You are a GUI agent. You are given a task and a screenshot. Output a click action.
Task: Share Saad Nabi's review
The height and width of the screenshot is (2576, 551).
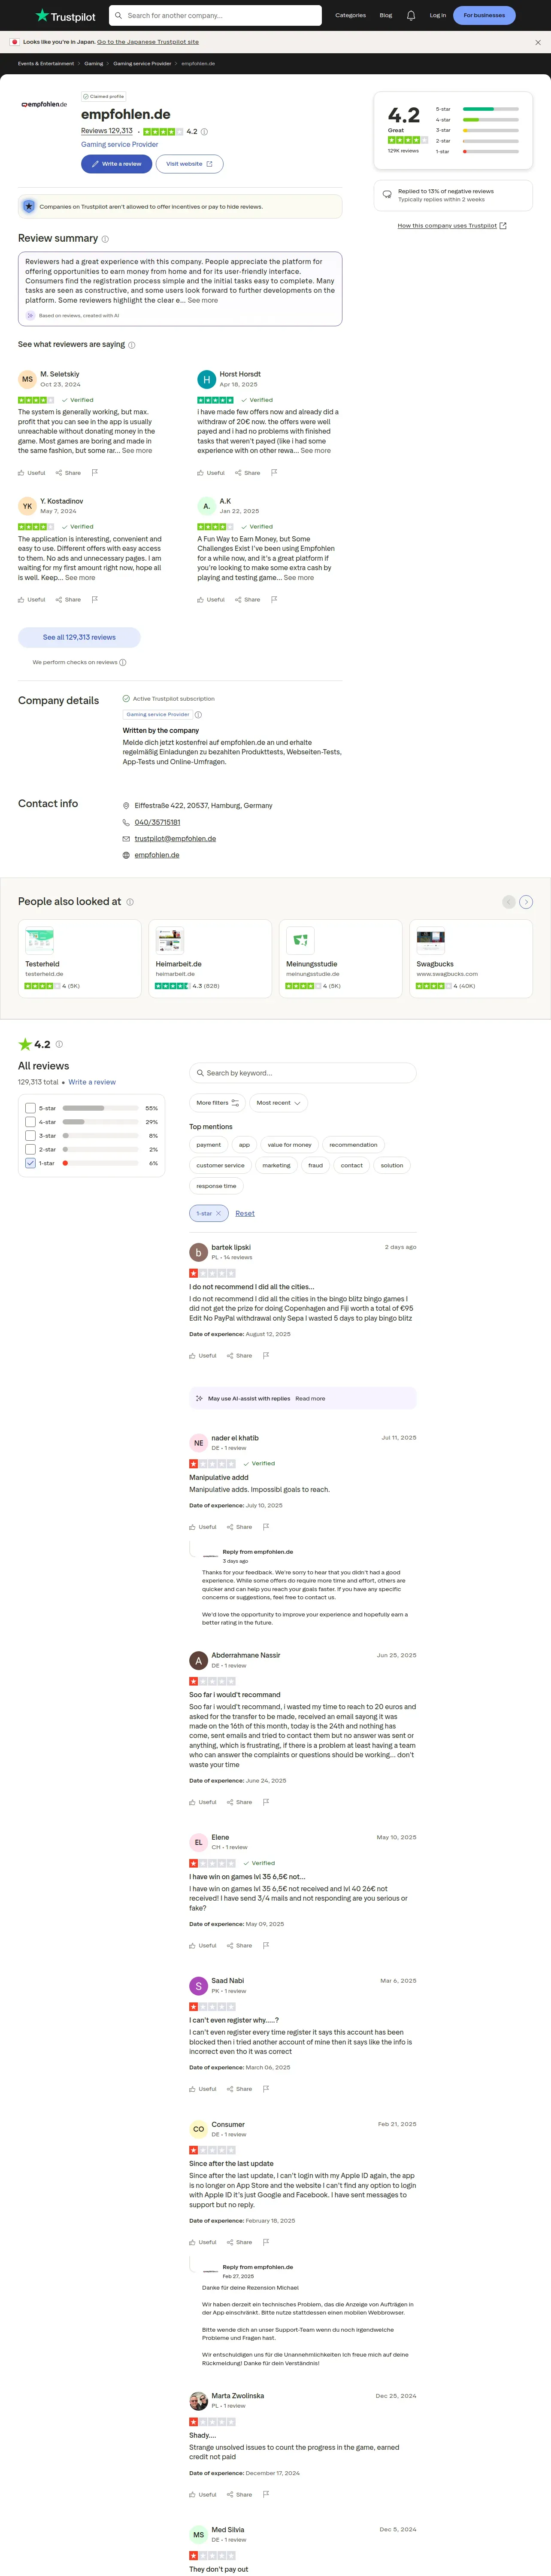click(x=239, y=2089)
